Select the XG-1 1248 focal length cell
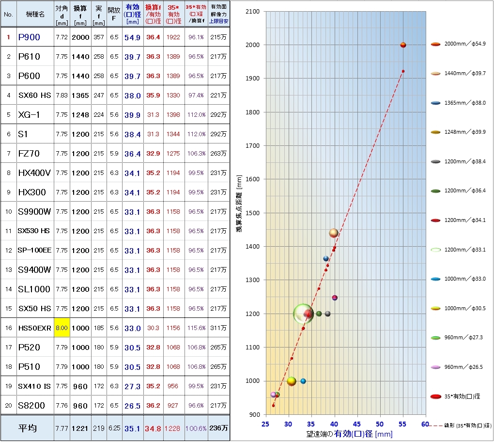Image resolution: width=494 pixels, height=442 pixels. tap(80, 114)
